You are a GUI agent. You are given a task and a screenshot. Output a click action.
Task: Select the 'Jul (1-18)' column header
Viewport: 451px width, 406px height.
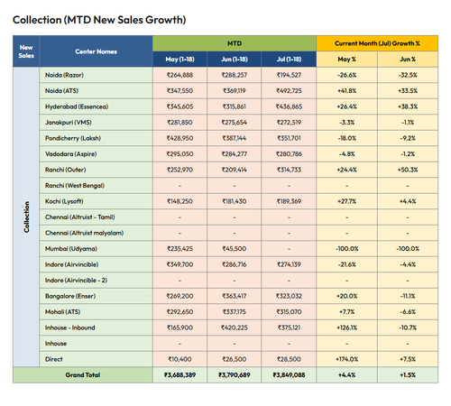click(289, 60)
